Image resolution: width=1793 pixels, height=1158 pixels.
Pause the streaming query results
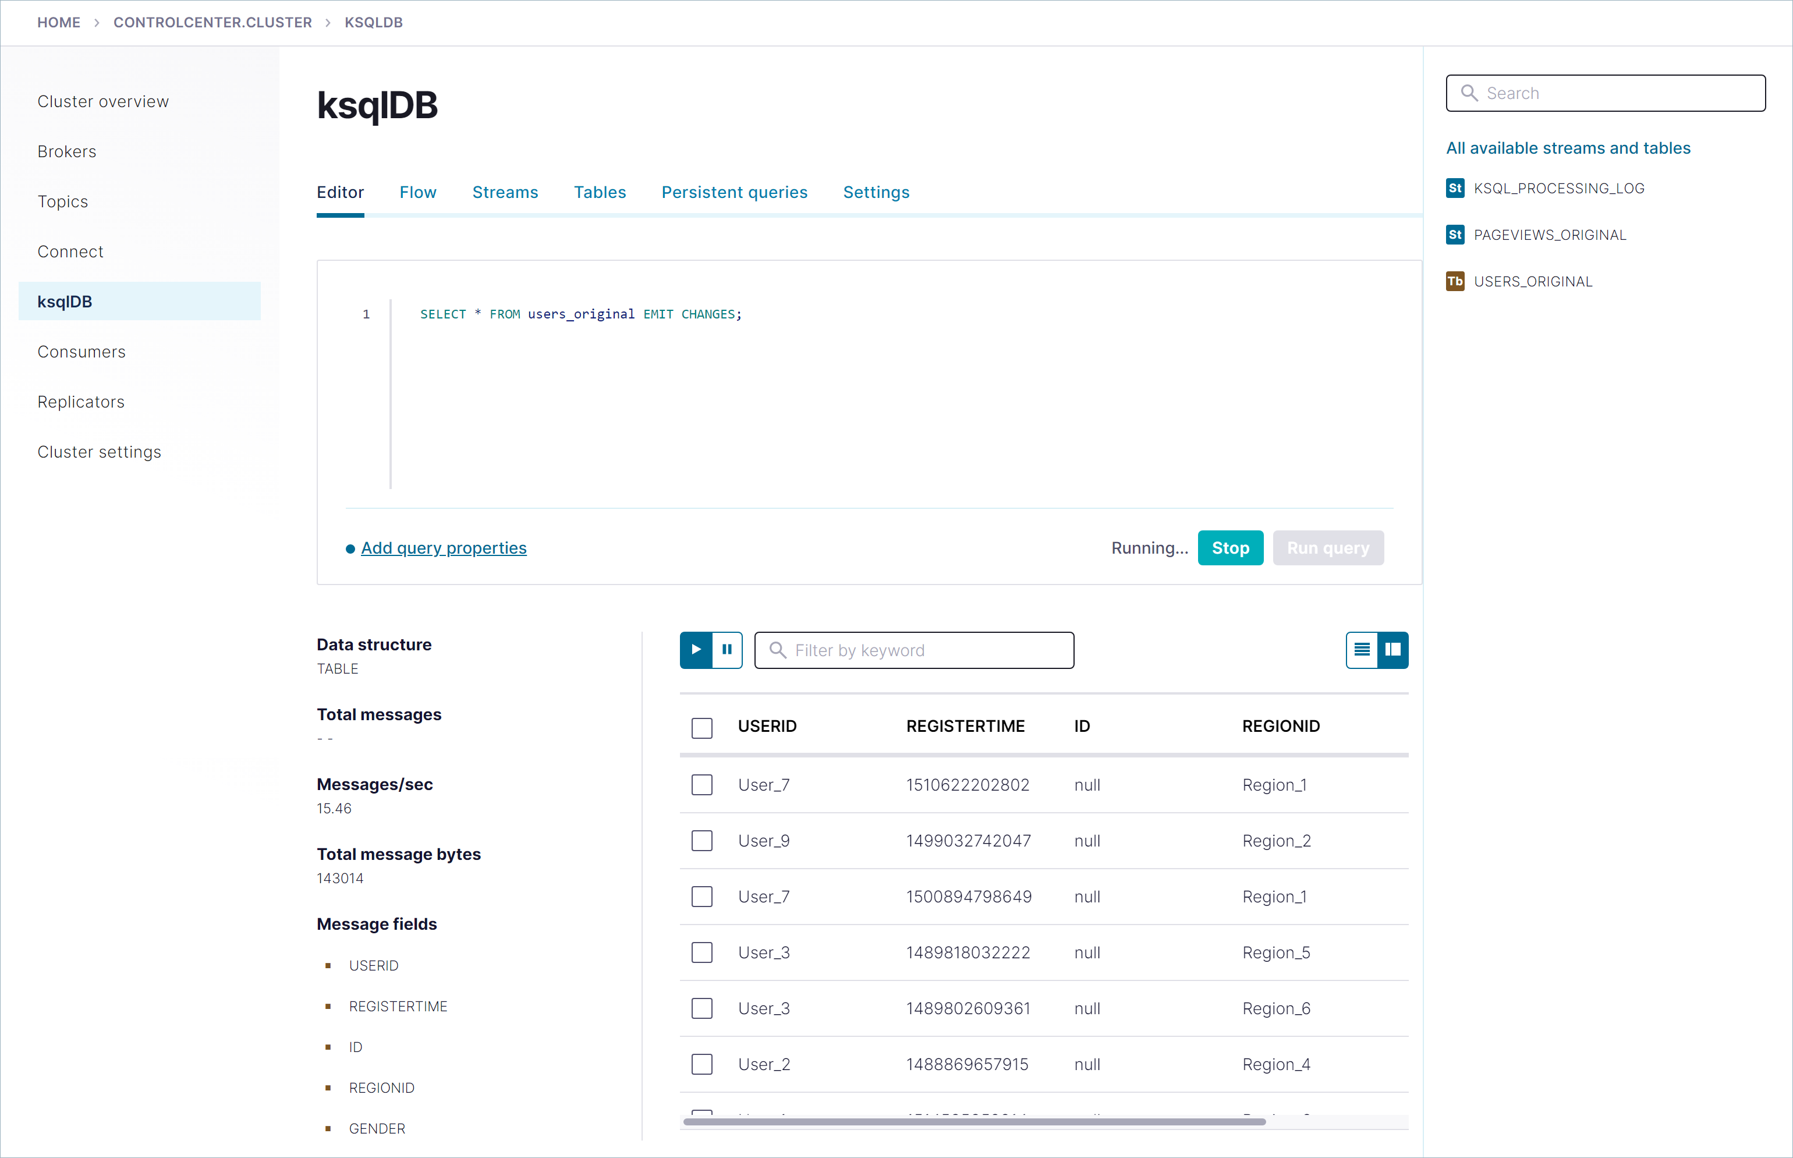point(727,650)
